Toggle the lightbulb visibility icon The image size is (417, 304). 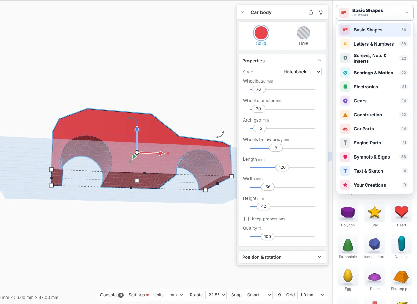[x=321, y=12]
